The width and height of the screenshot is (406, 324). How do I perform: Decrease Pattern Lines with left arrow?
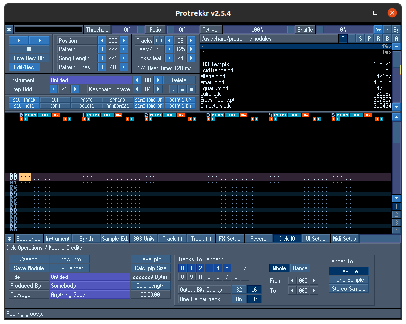click(102, 67)
